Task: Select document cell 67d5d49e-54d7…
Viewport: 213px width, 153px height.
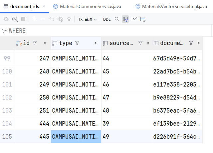Action: [177, 58]
